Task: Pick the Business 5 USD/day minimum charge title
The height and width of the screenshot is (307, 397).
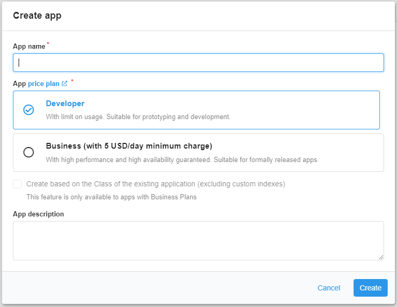Action: (129, 146)
